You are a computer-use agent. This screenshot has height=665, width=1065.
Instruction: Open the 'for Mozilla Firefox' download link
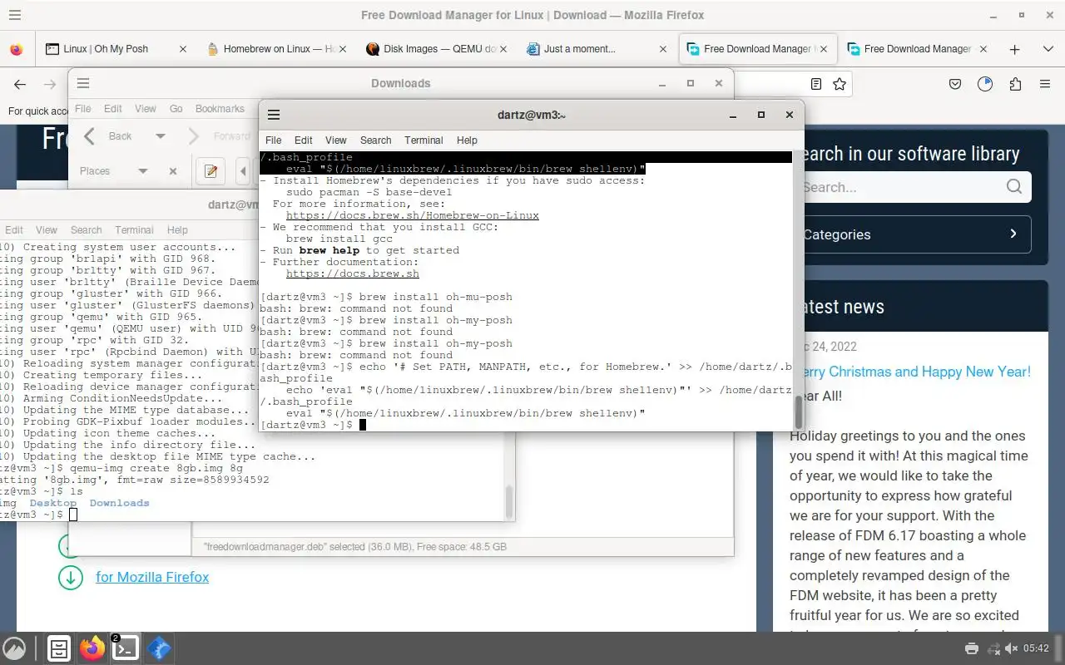coord(152,577)
